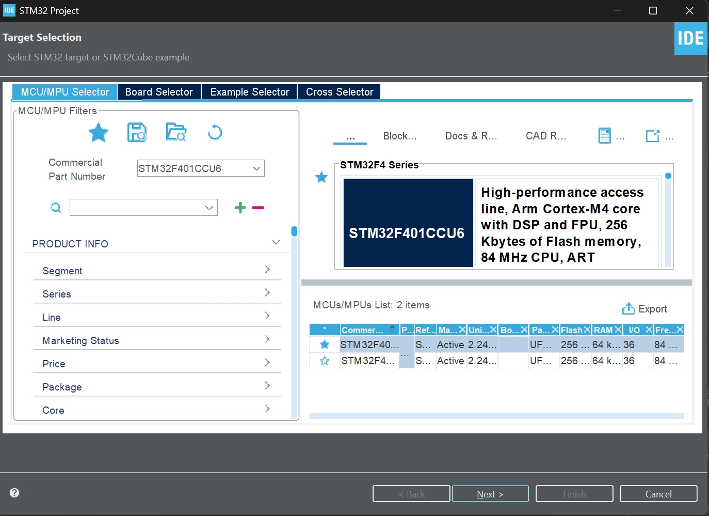The height and width of the screenshot is (516, 709).
Task: Click the 'MCUs/MPUs List: 2 items' label
Action: tap(372, 305)
